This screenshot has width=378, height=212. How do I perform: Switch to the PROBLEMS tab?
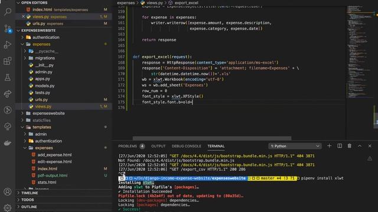click(128, 146)
